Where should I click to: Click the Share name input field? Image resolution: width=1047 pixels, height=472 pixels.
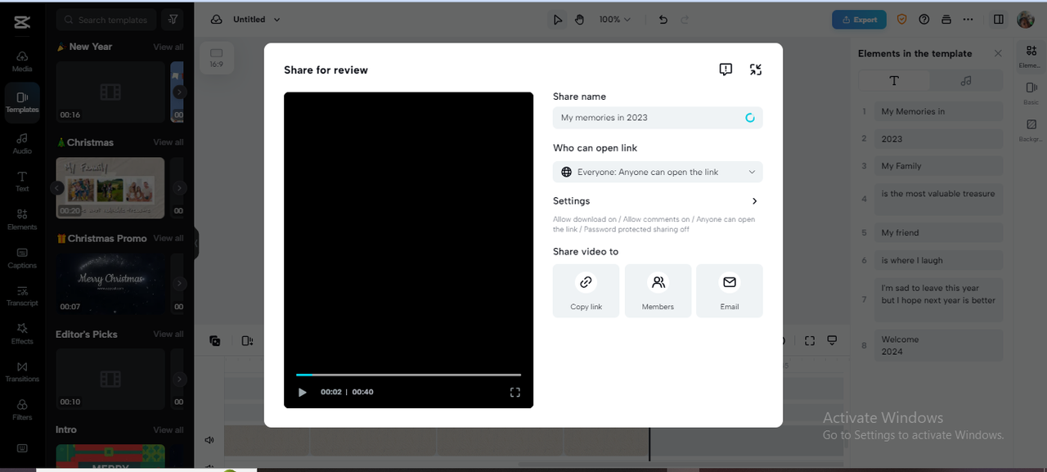click(x=658, y=118)
